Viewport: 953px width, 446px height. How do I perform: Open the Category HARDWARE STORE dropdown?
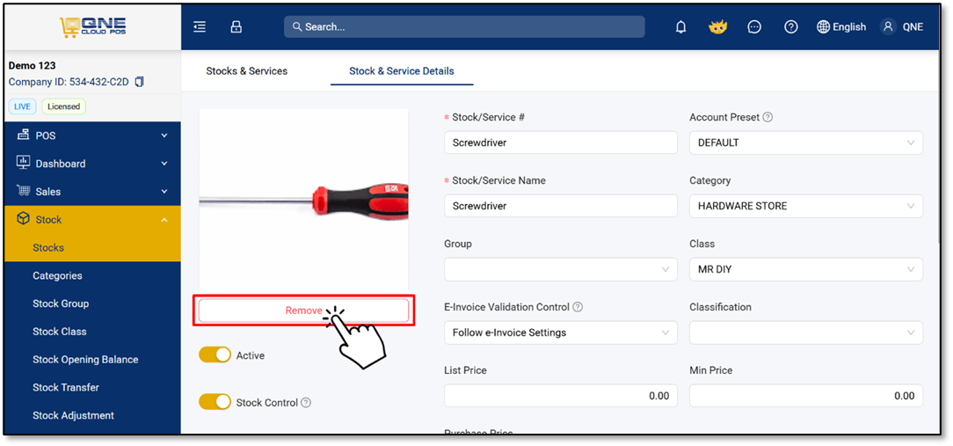(x=806, y=206)
